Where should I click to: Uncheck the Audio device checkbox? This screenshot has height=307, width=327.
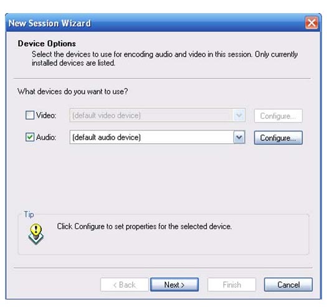tap(30, 137)
